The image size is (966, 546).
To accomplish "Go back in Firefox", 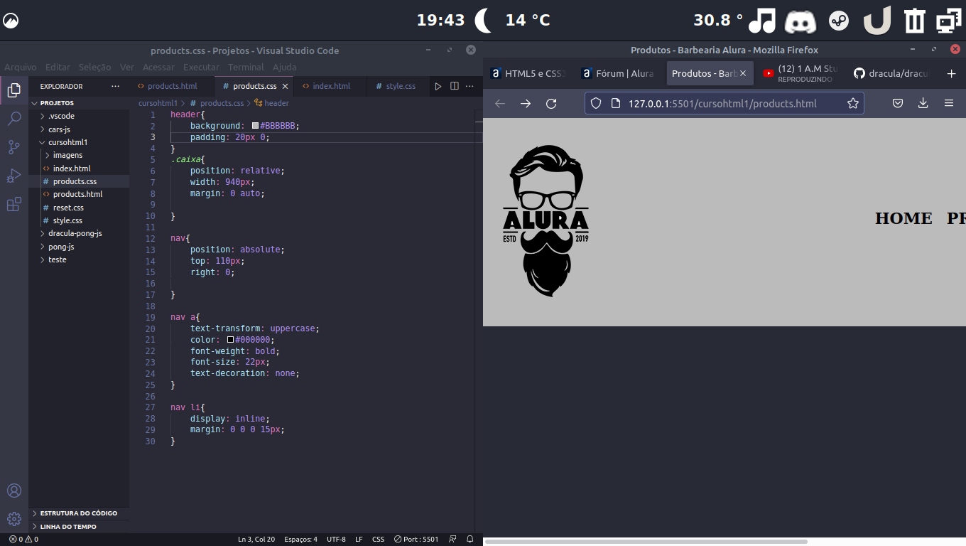I will pos(500,103).
